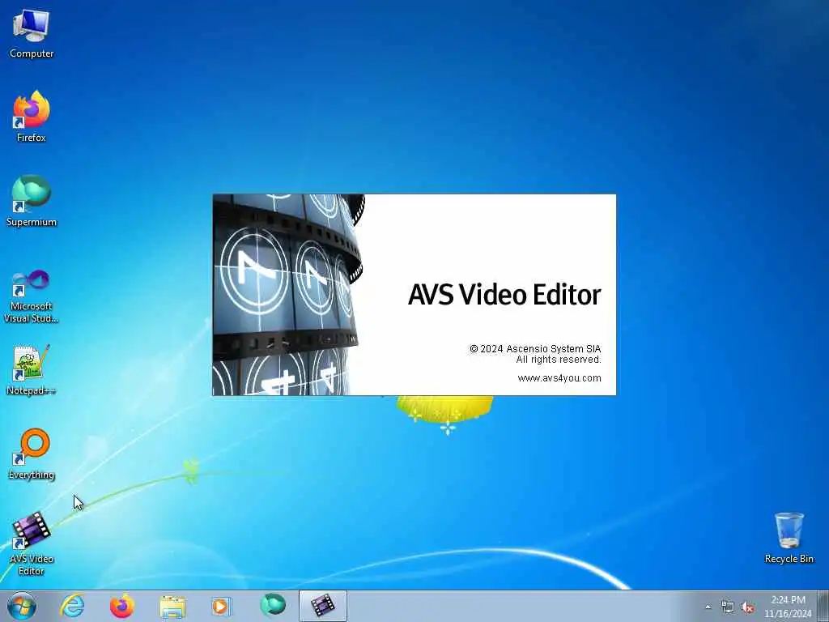Launch Supermium from the taskbar
Image resolution: width=829 pixels, height=622 pixels.
pyautogui.click(x=272, y=606)
